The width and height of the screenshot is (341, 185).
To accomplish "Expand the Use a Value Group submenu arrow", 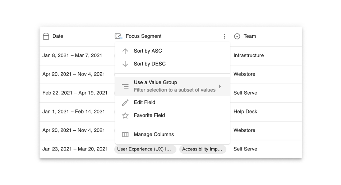I will (220, 86).
